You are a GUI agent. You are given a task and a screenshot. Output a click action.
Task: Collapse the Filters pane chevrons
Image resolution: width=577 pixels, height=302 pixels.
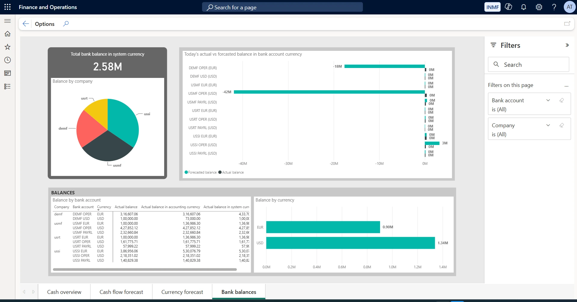(x=567, y=45)
